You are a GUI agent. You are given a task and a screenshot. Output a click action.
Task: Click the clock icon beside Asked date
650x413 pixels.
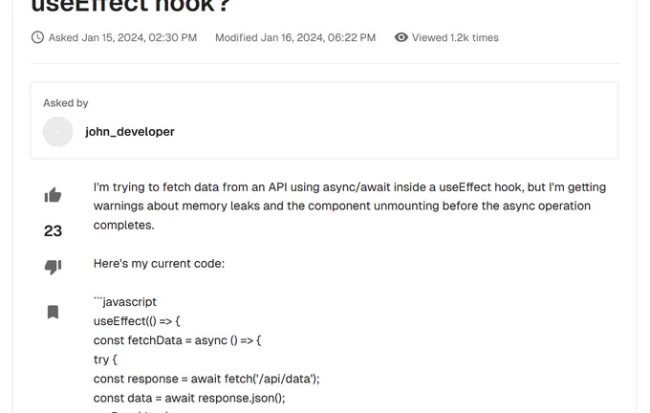click(x=37, y=37)
